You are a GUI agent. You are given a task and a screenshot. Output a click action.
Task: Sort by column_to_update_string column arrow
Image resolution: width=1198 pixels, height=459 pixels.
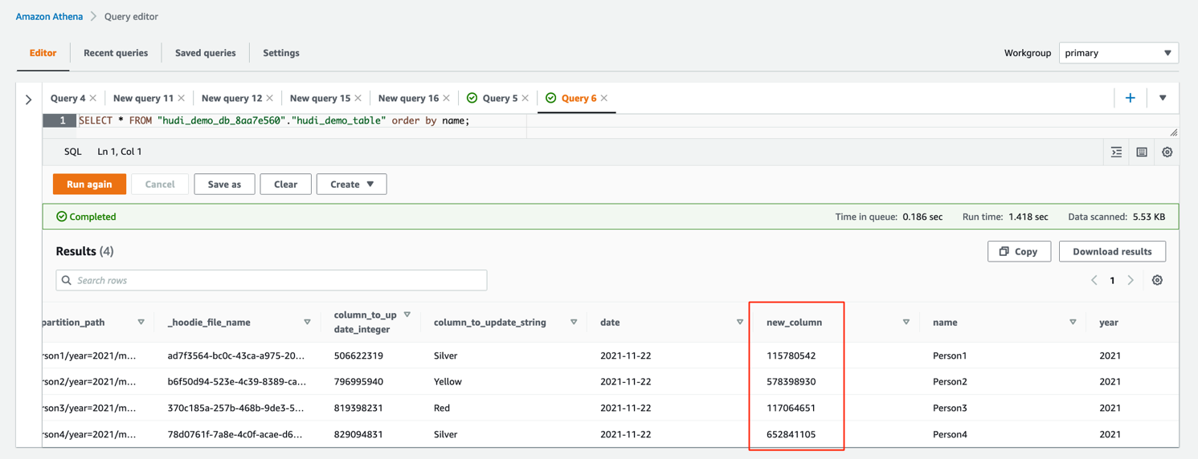tap(574, 322)
